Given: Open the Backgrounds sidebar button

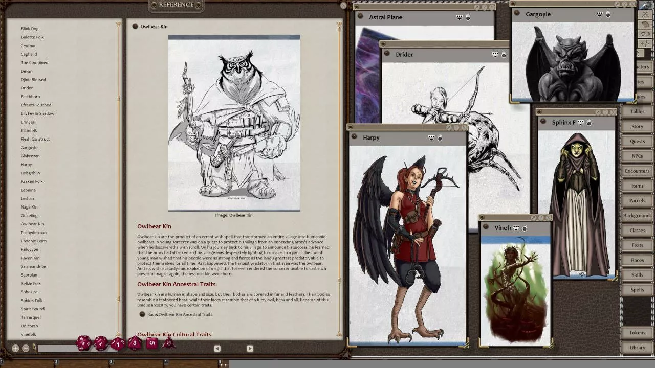Looking at the screenshot, I should coord(637,215).
